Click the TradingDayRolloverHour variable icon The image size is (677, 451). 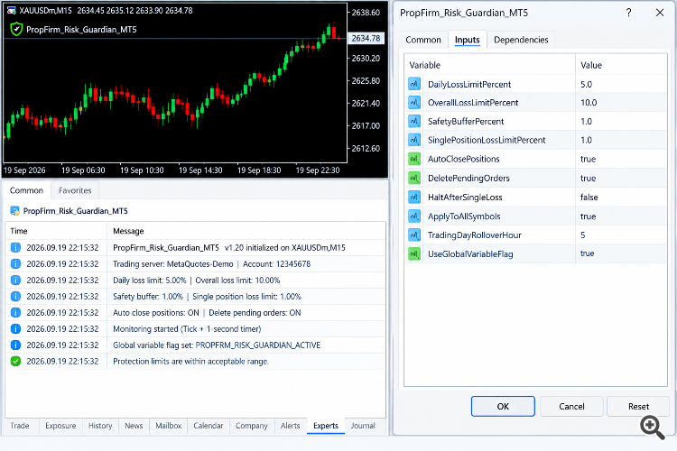tap(414, 235)
